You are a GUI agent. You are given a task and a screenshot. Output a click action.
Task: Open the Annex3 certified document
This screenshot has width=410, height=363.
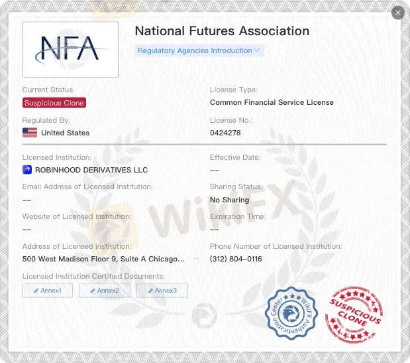click(162, 291)
